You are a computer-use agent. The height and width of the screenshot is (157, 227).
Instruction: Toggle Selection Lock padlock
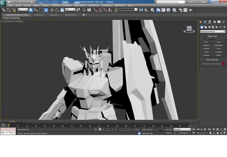pyautogui.click(x=96, y=129)
